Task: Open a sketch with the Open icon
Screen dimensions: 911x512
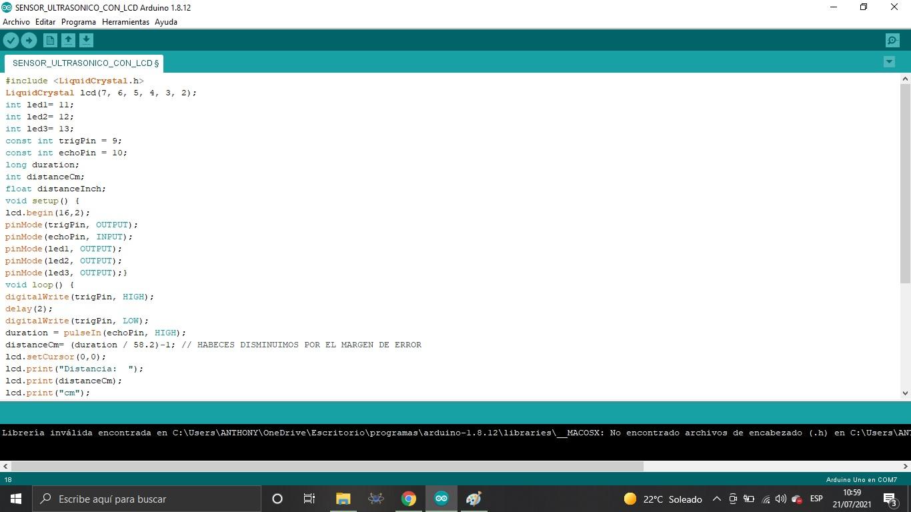Action: 68,41
